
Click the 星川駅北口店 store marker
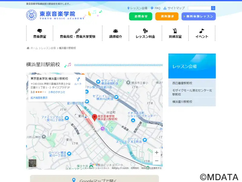(87, 102)
